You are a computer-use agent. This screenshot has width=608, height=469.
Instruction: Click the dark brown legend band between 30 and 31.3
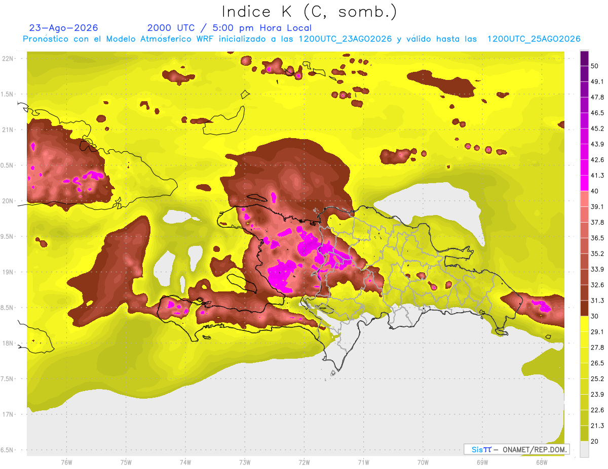click(x=585, y=308)
